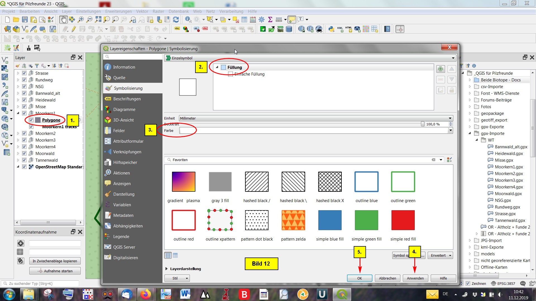Click the green plus add symbol layer button
This screenshot has width=536, height=301.
tap(441, 69)
